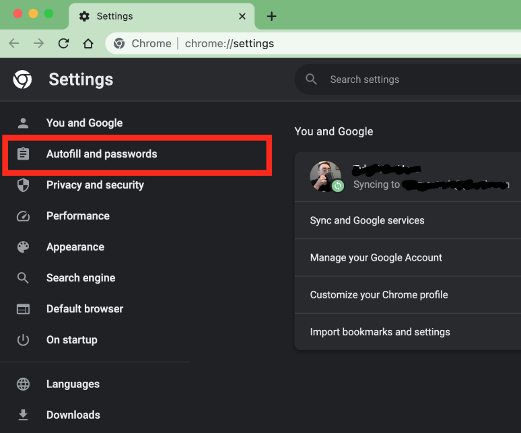Click the Syncing to account row
The height and width of the screenshot is (433, 521).
408,177
